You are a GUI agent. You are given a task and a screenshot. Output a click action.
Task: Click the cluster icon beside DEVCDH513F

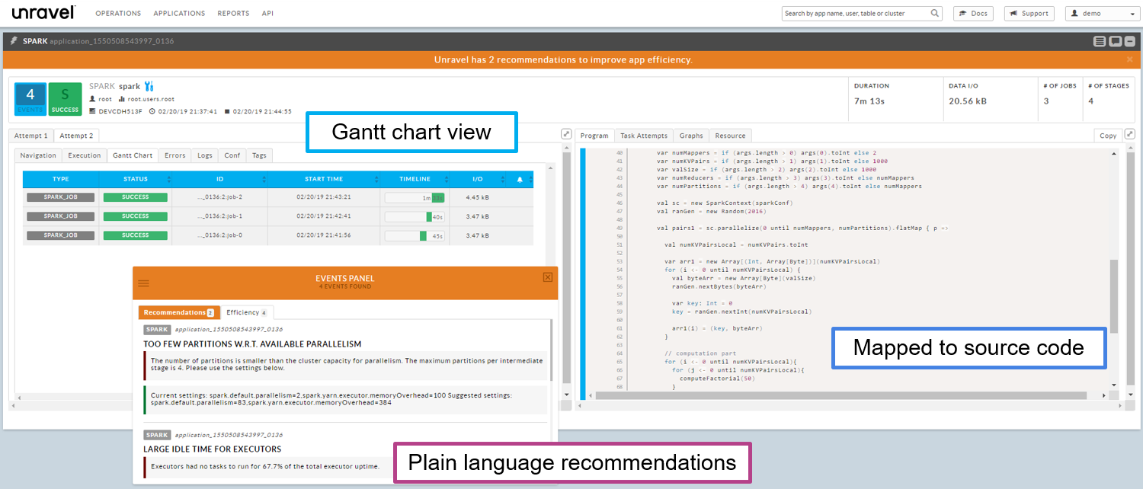[x=92, y=111]
